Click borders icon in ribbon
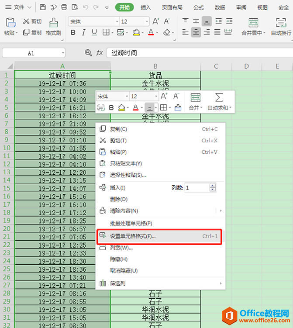293x328 pixels. pyautogui.click(x=106, y=32)
